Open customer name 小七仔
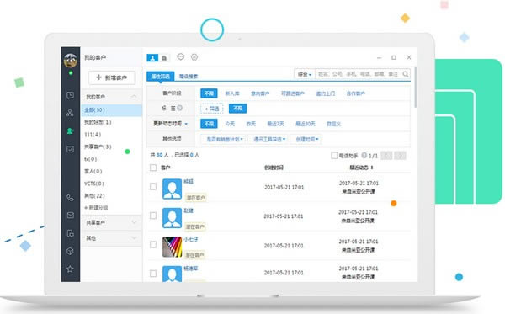Image resolution: width=505 pixels, height=314 pixels. (191, 240)
